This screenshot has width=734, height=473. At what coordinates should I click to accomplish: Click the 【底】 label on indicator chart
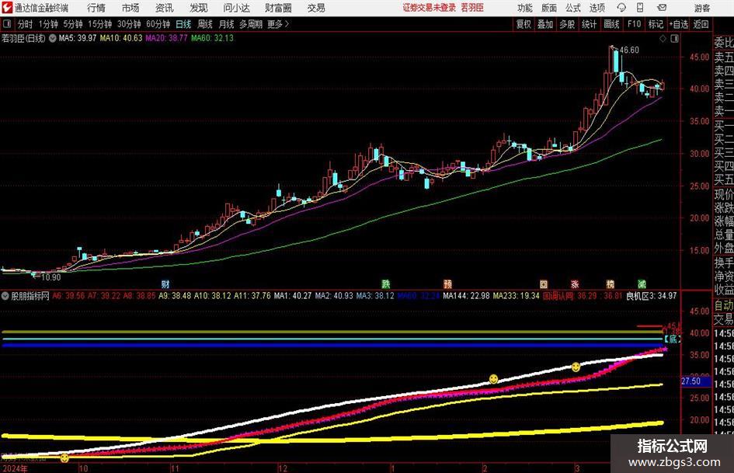(x=673, y=339)
